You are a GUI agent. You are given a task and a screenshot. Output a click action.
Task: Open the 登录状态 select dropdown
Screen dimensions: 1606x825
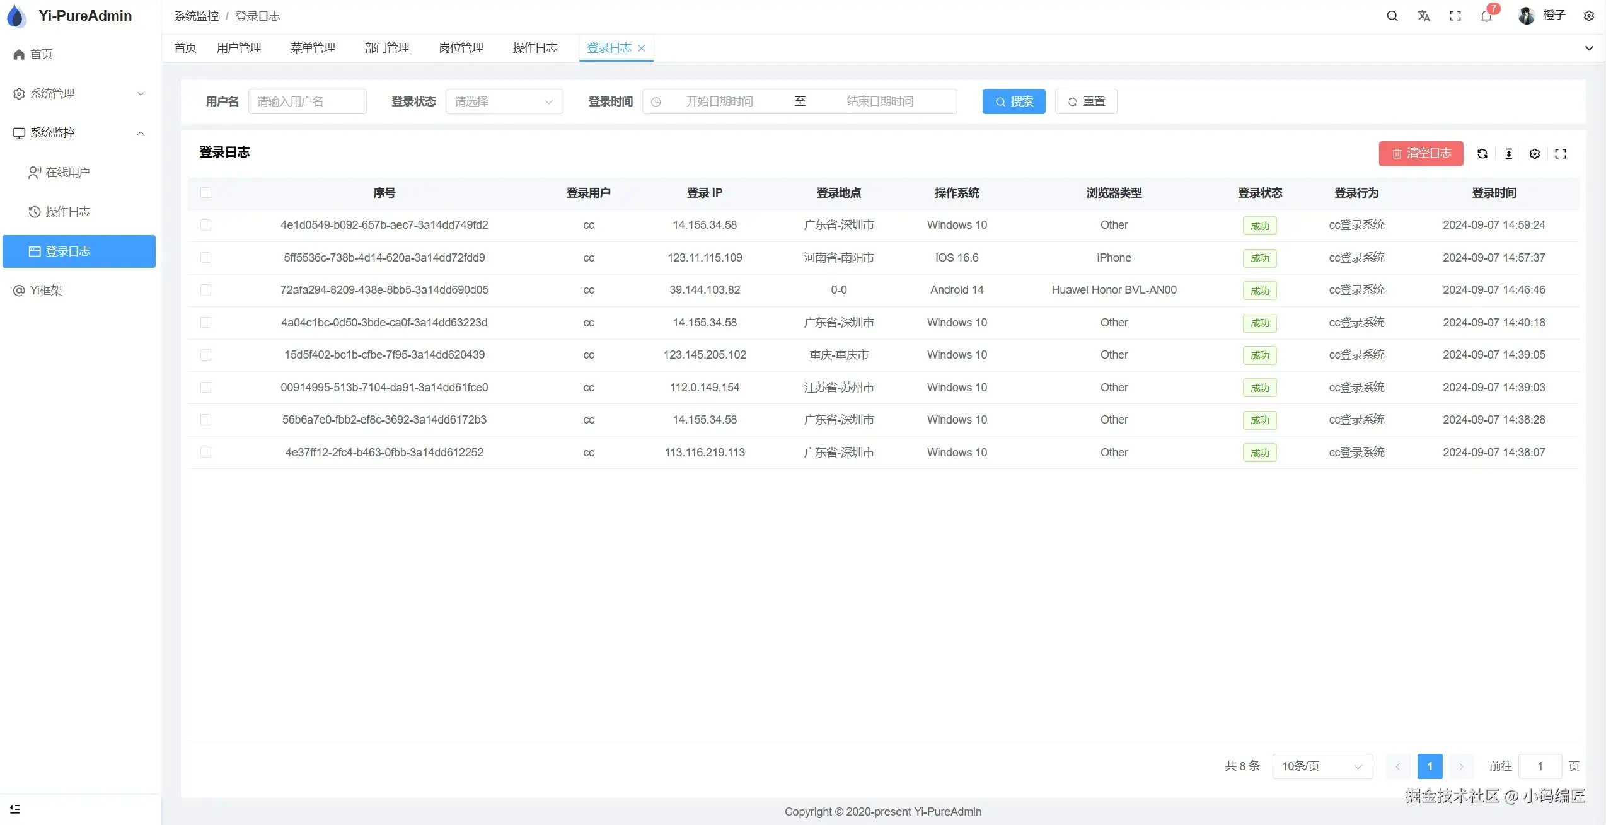click(x=504, y=101)
